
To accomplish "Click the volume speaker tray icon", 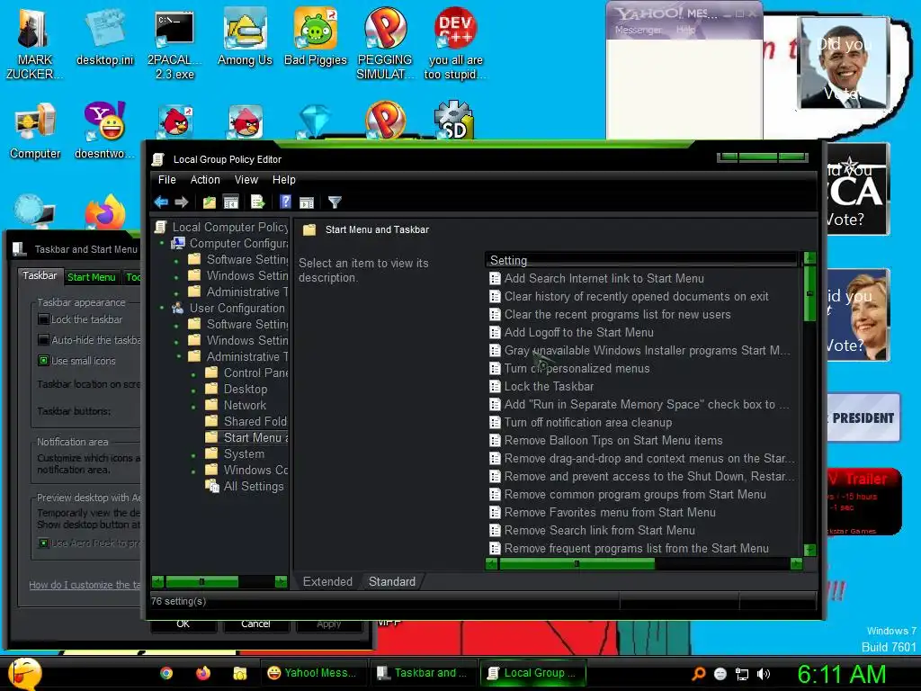I will click(x=764, y=674).
